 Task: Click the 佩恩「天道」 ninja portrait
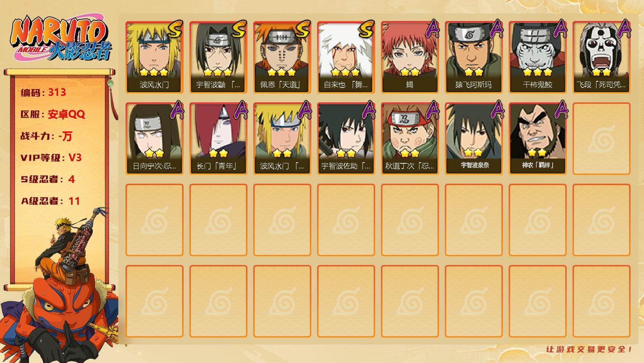click(282, 57)
